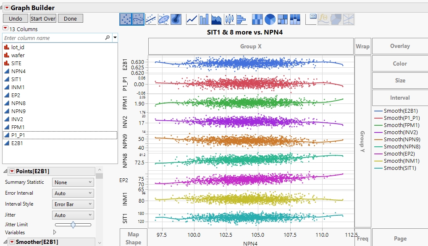Choose the Line of Fit icon

pos(151,19)
